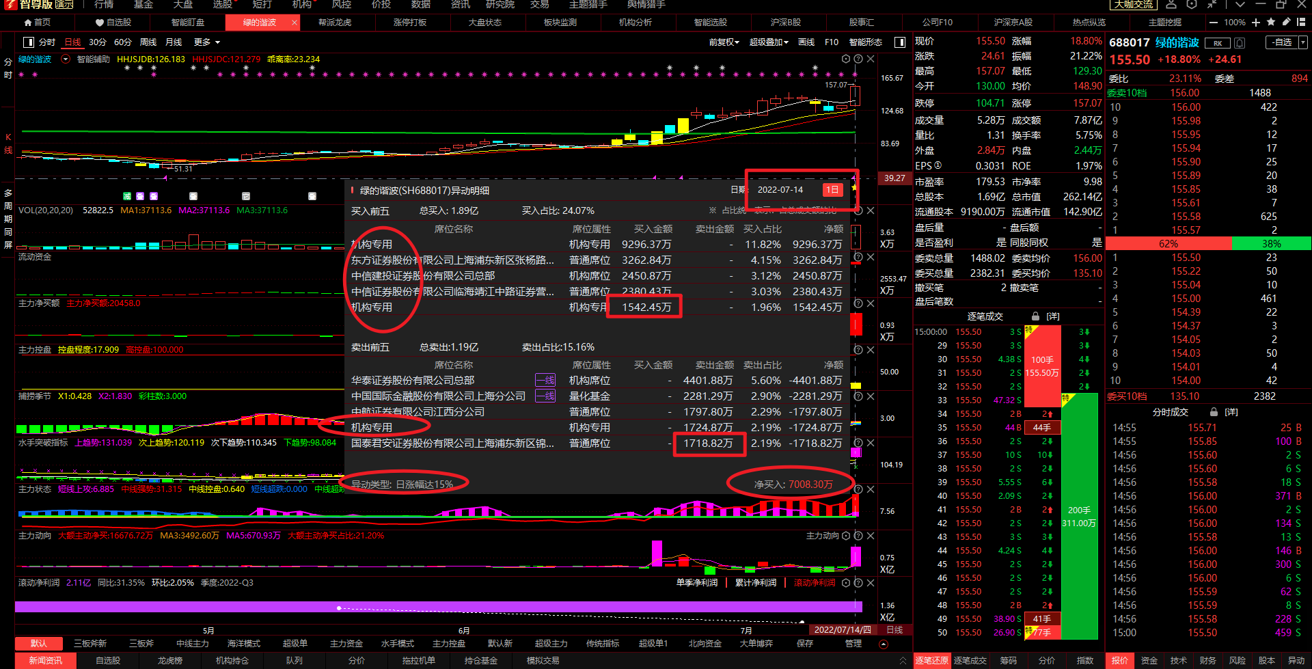Open the 交易 menu
This screenshot has width=1312, height=669.
(x=540, y=4)
